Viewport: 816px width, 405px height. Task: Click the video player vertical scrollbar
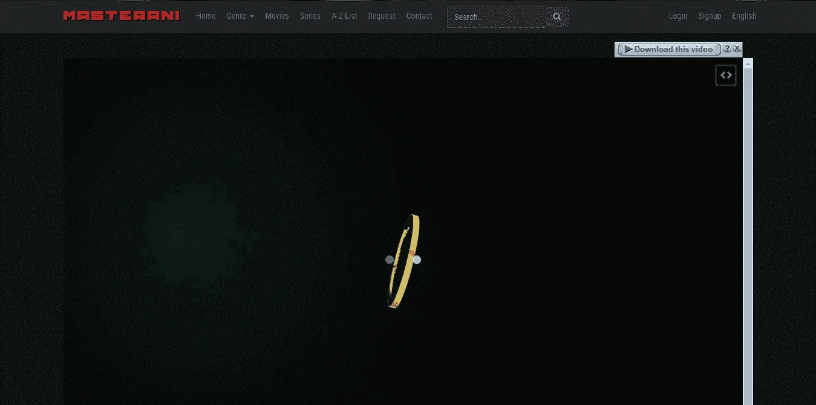[x=748, y=236]
